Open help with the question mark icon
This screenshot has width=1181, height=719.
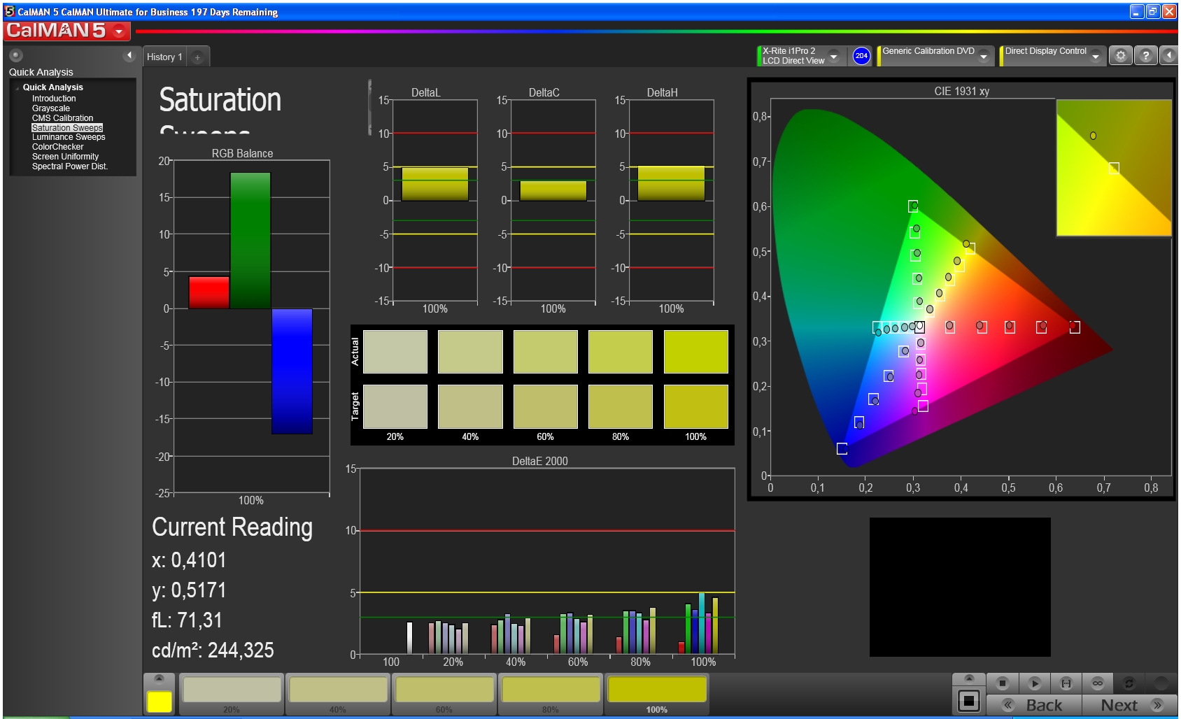click(1145, 56)
